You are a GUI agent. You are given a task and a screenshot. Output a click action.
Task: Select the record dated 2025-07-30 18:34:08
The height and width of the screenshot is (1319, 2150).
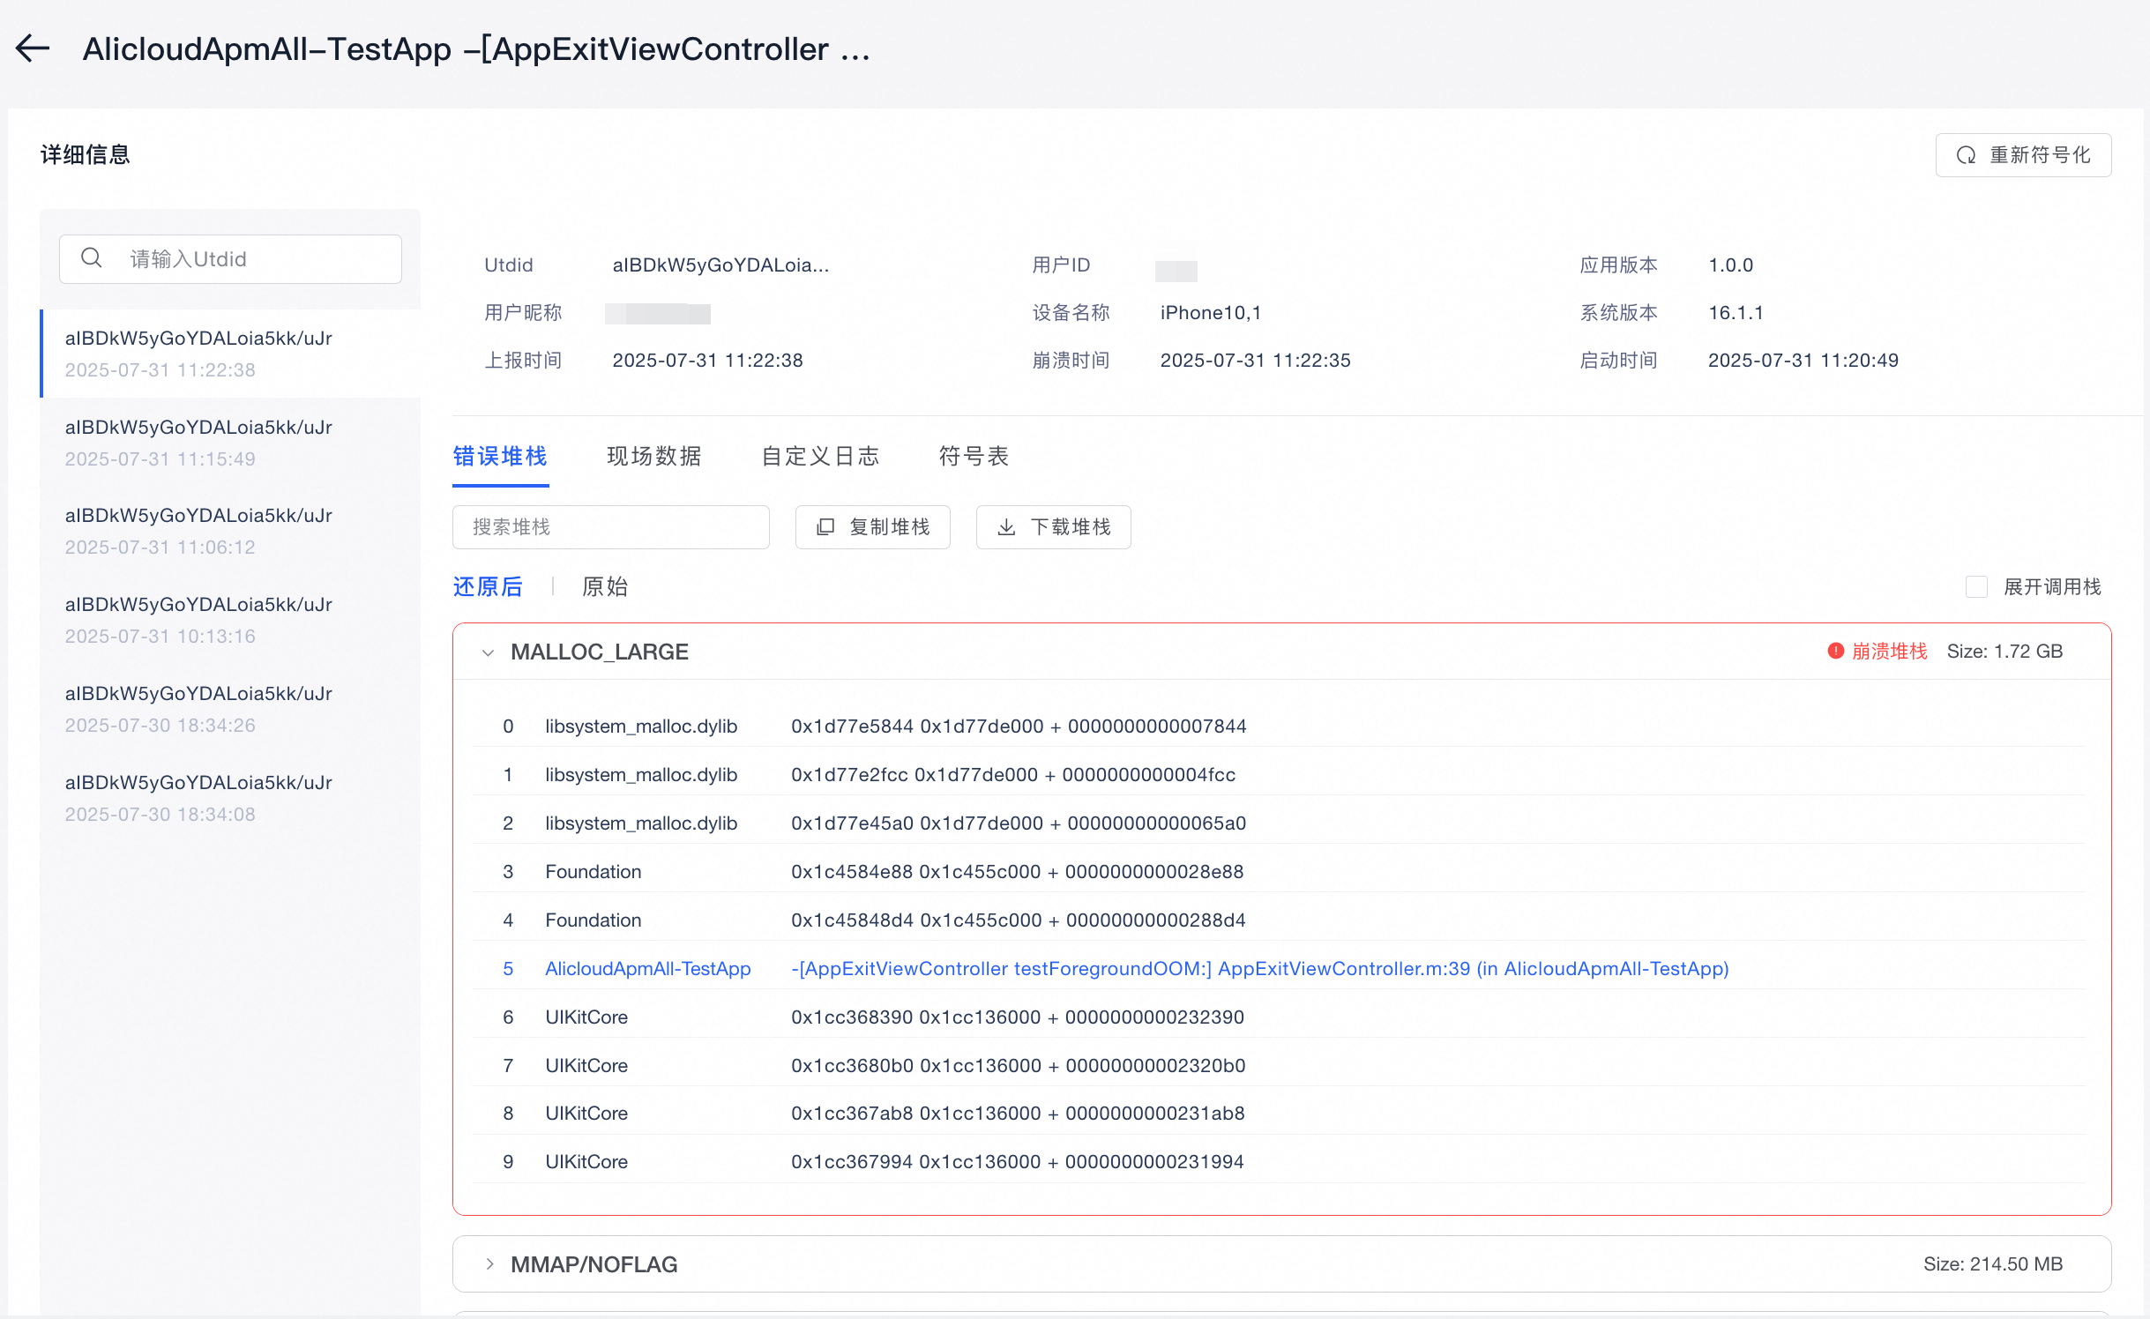pos(230,798)
